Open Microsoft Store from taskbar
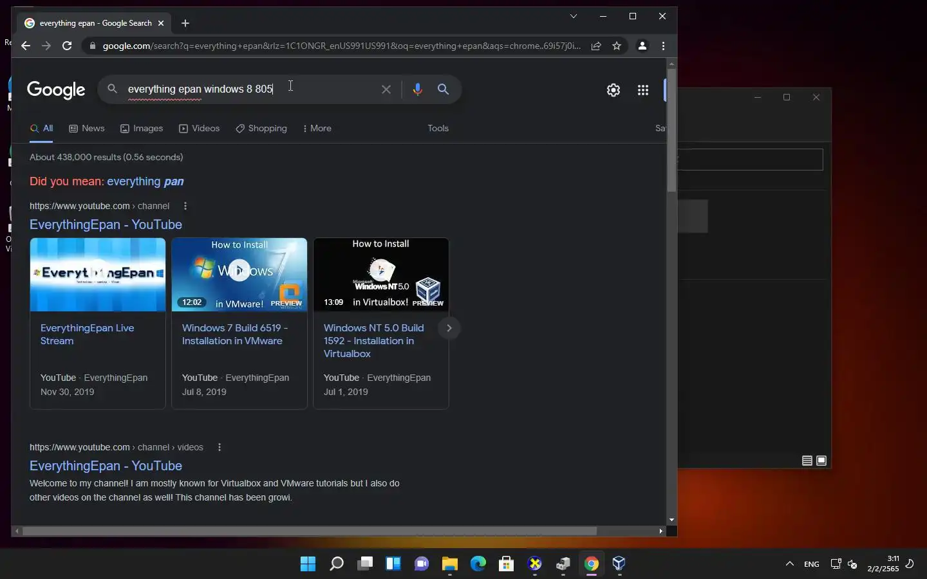Screen dimensions: 927x579 tap(507, 564)
